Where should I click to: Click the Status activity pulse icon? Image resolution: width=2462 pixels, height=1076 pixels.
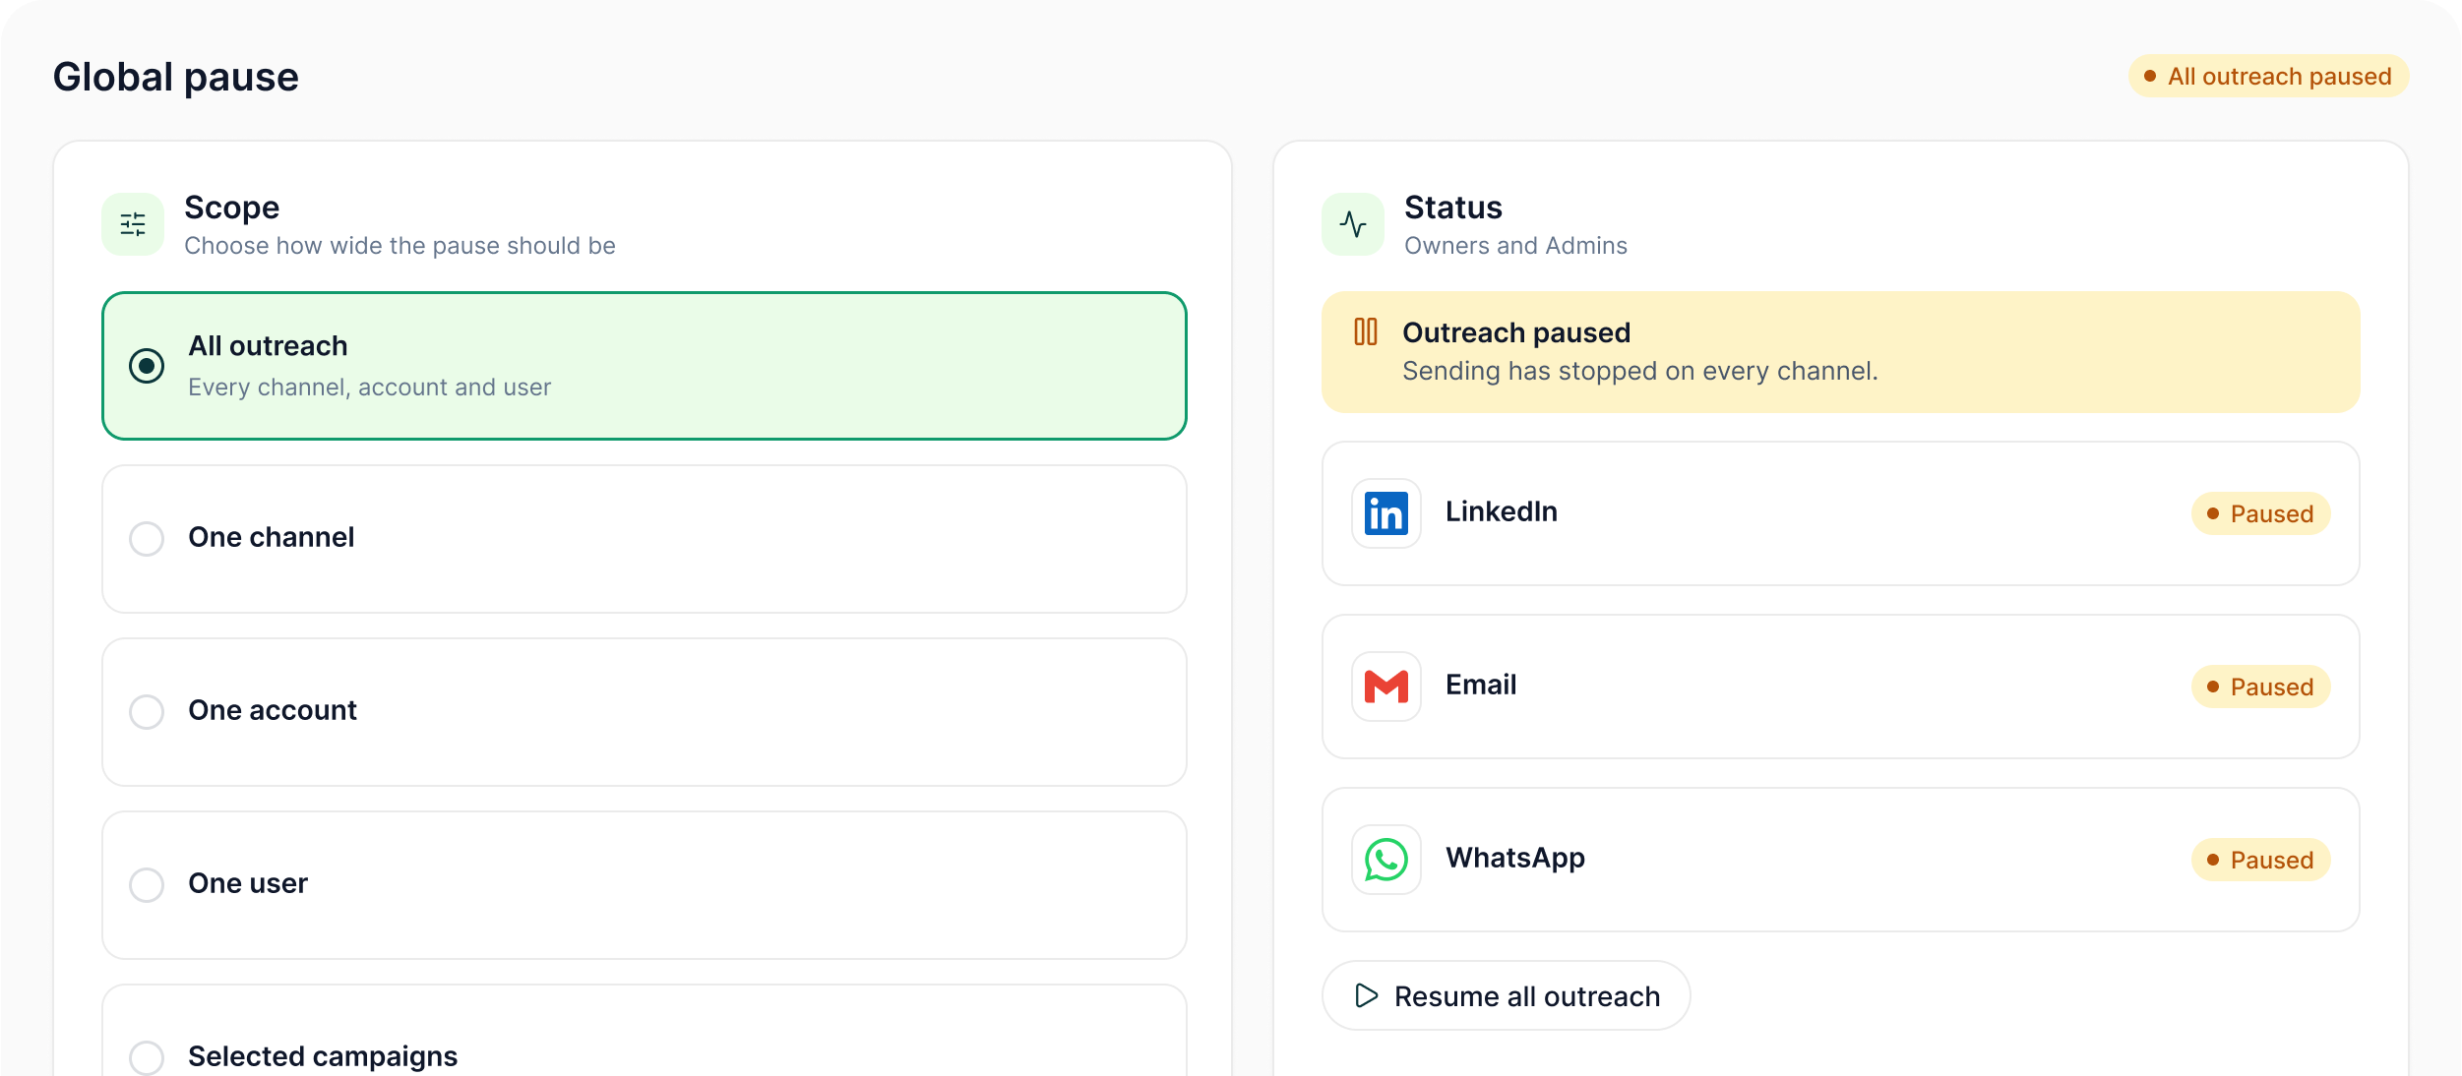point(1353,224)
